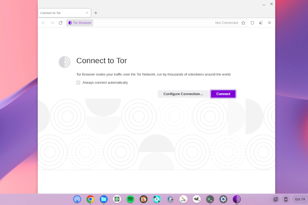
Task: Close the Connect to Tor tab
Action: tap(87, 13)
